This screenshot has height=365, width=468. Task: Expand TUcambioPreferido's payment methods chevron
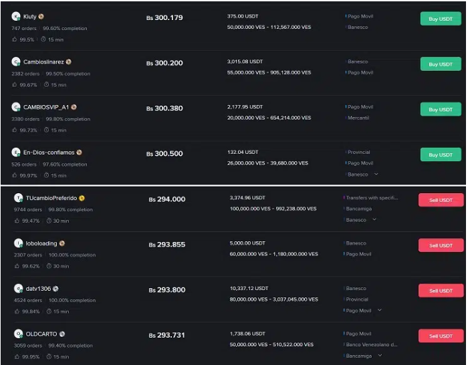(374, 219)
